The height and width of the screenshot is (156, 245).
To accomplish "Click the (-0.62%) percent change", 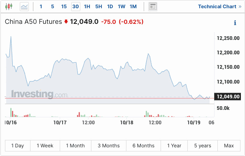I will [131, 22].
